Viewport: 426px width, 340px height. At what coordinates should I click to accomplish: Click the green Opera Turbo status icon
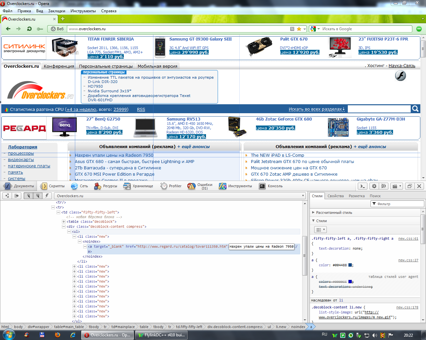point(419,29)
